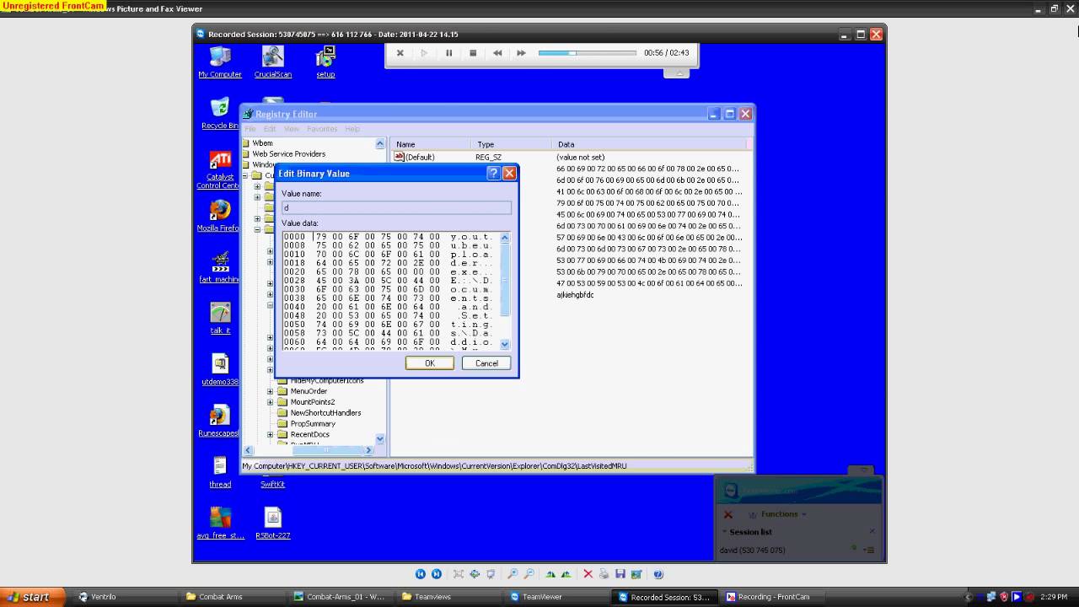Click the greyed-out play button
The height and width of the screenshot is (607, 1079).
pyautogui.click(x=424, y=53)
